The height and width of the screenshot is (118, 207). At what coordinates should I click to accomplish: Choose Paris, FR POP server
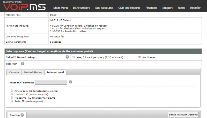[12, 101]
